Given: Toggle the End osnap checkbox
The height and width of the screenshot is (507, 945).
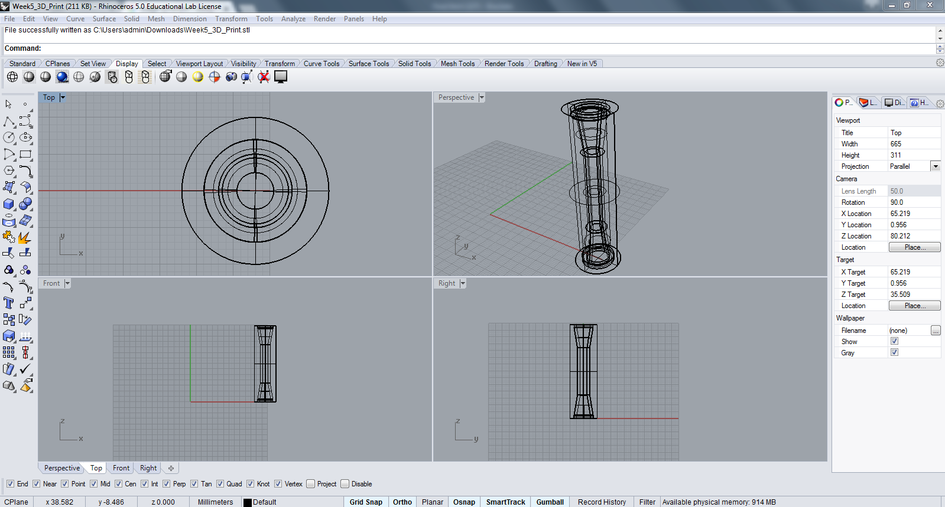Looking at the screenshot, I should tap(10, 484).
